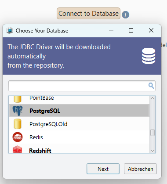Click the Abbrechen cancel button
167x184 pixels.
pos(140,169)
